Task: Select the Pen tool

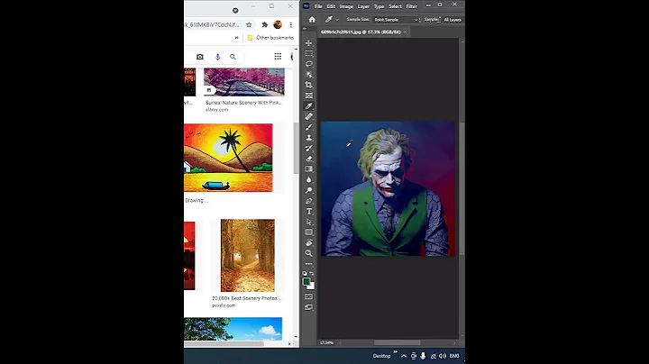Action: (309, 201)
